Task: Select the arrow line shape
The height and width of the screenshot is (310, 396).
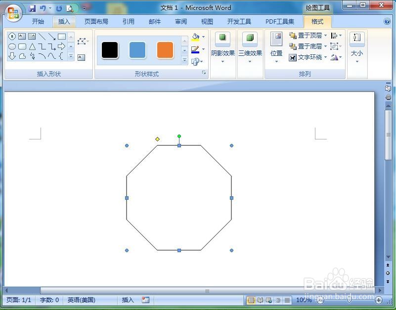Action: point(52,37)
